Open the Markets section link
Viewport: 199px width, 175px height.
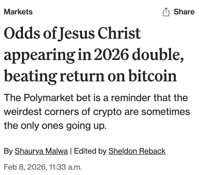pyautogui.click(x=18, y=12)
